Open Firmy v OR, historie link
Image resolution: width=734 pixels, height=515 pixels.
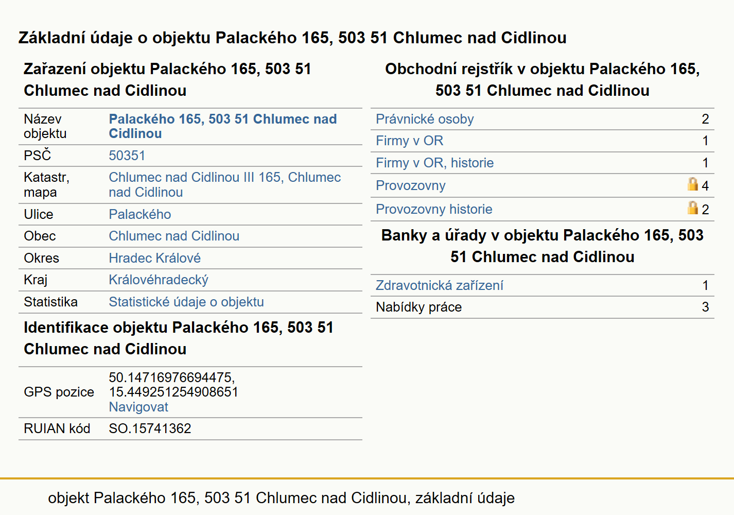434,163
